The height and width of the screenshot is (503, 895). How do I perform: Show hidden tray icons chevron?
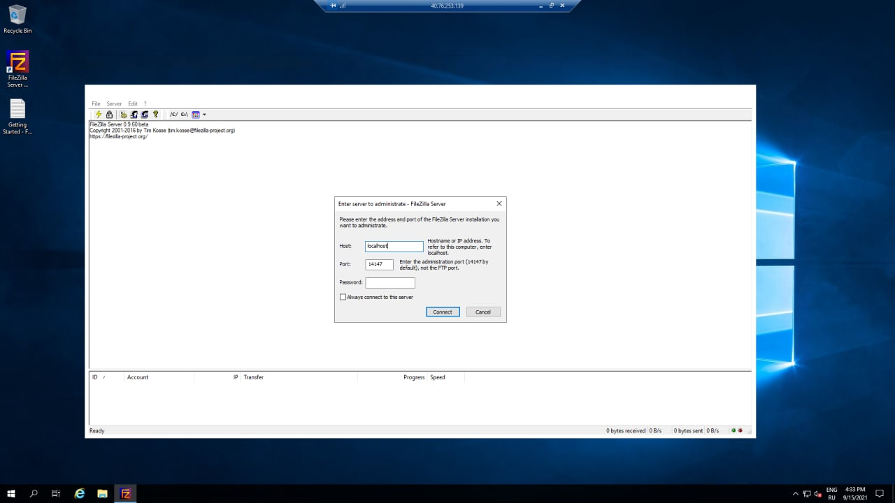coord(795,494)
